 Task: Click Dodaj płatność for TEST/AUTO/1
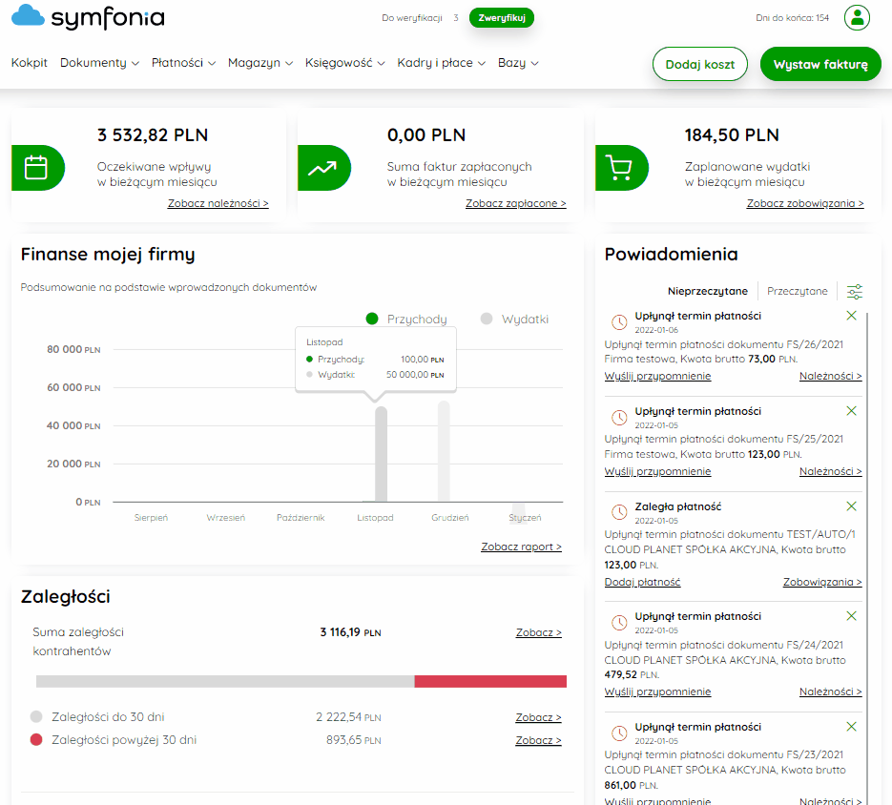coord(642,582)
